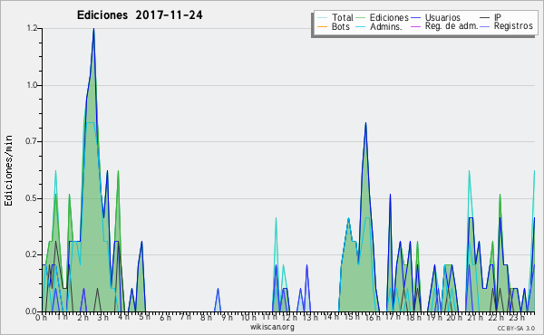544x335 pixels.
Task: Click the CC BY-SA 3.0 license text
Action: 516,328
